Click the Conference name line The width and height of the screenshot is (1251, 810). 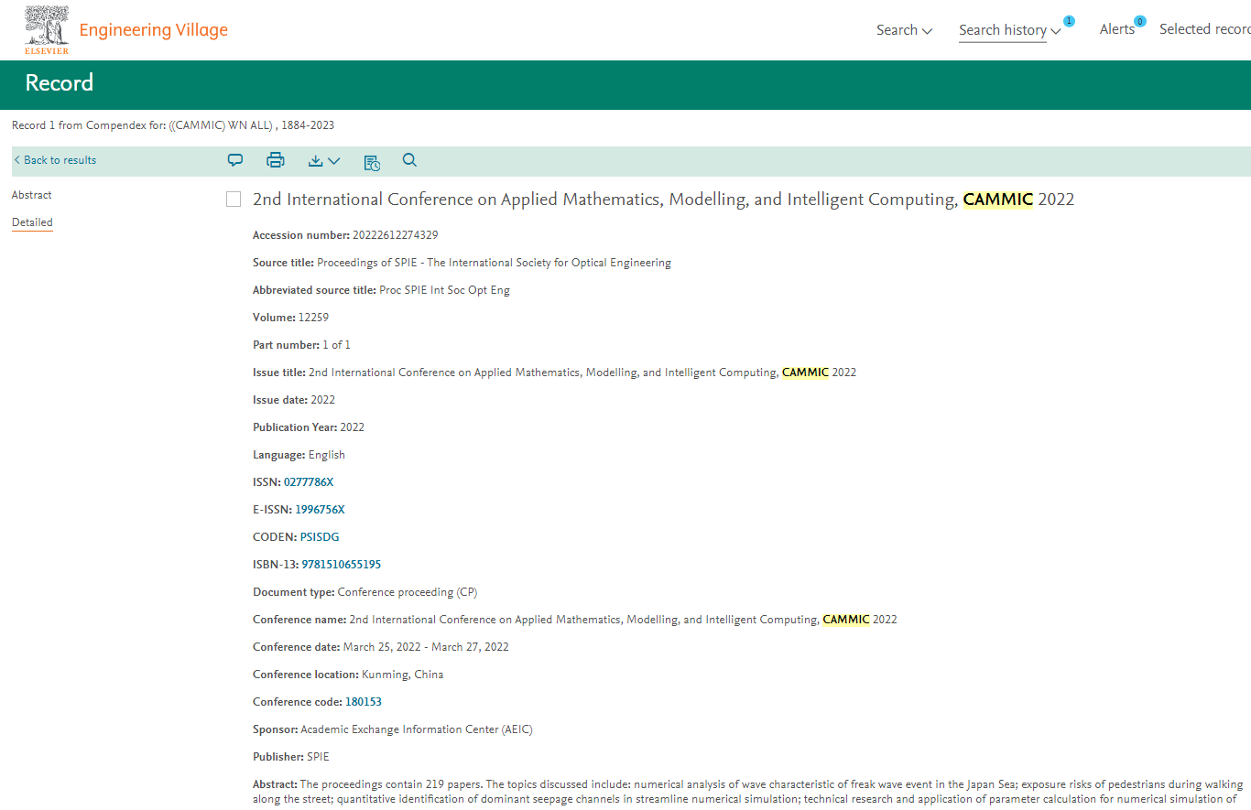pos(575,620)
